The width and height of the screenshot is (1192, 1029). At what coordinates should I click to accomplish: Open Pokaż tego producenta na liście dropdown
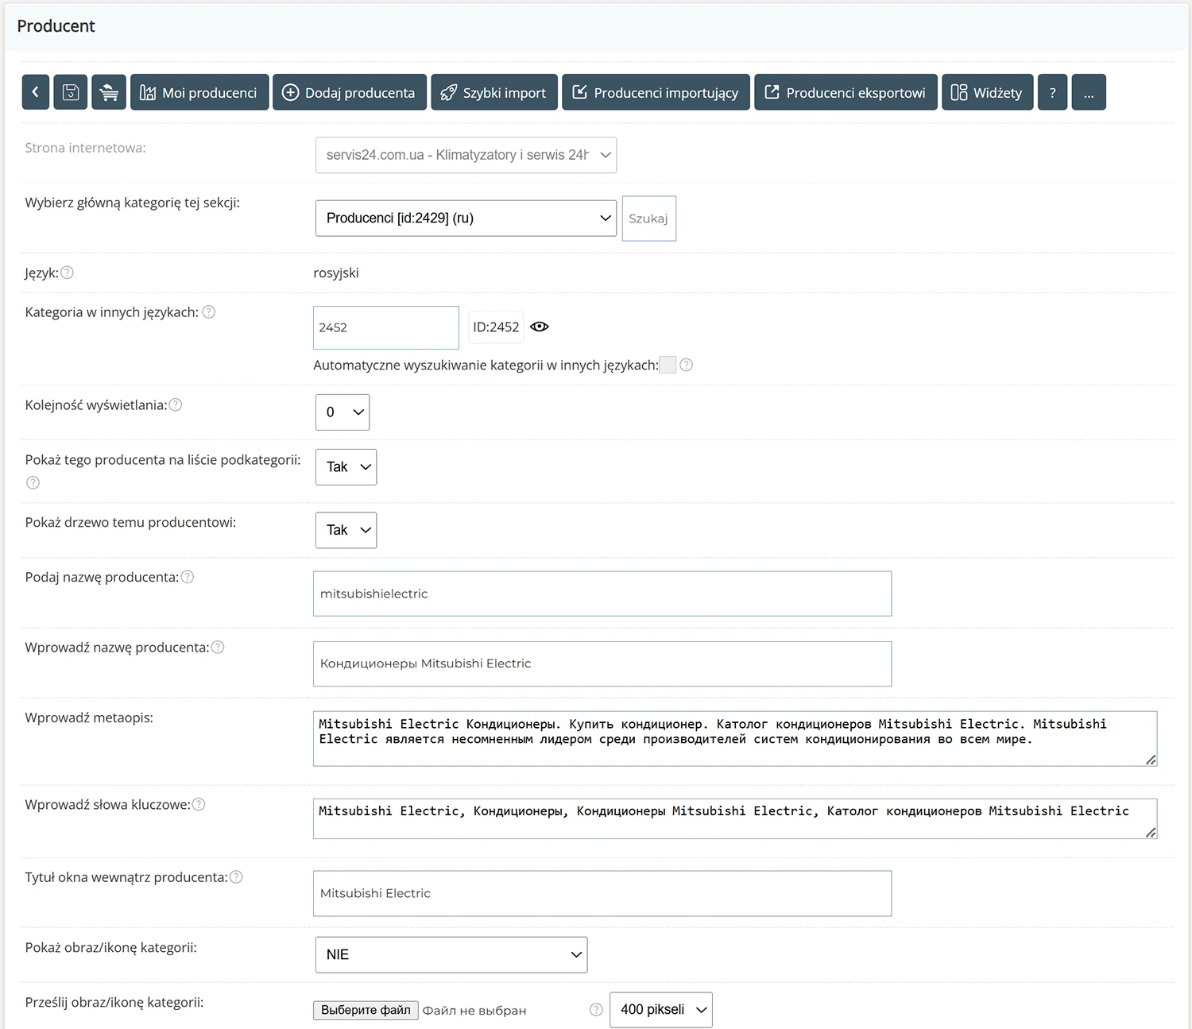pyautogui.click(x=346, y=467)
